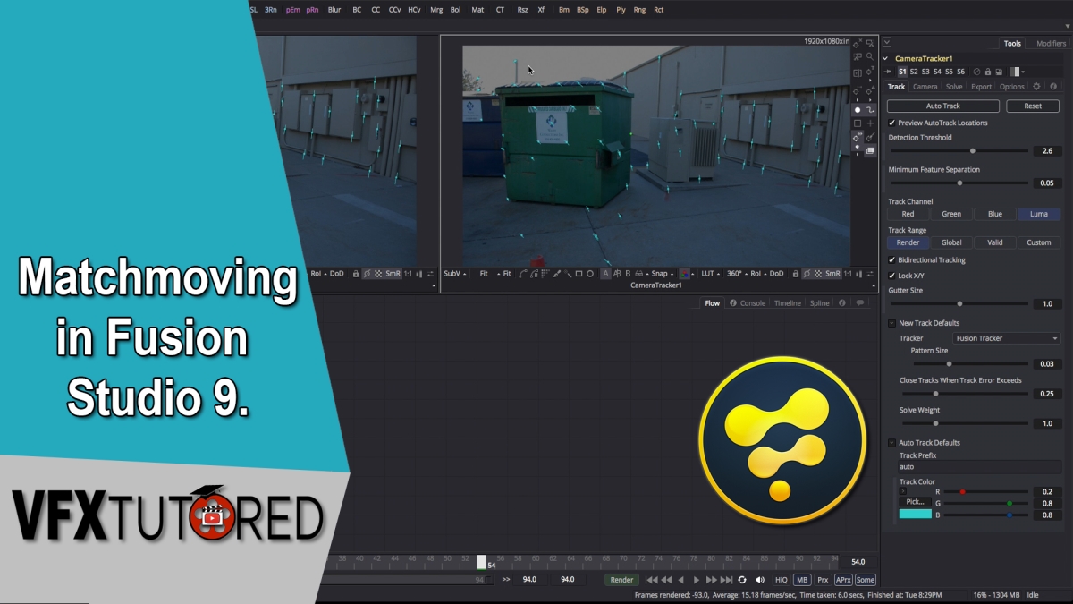1073x604 pixels.
Task: Open the Options tab
Action: 1011,87
